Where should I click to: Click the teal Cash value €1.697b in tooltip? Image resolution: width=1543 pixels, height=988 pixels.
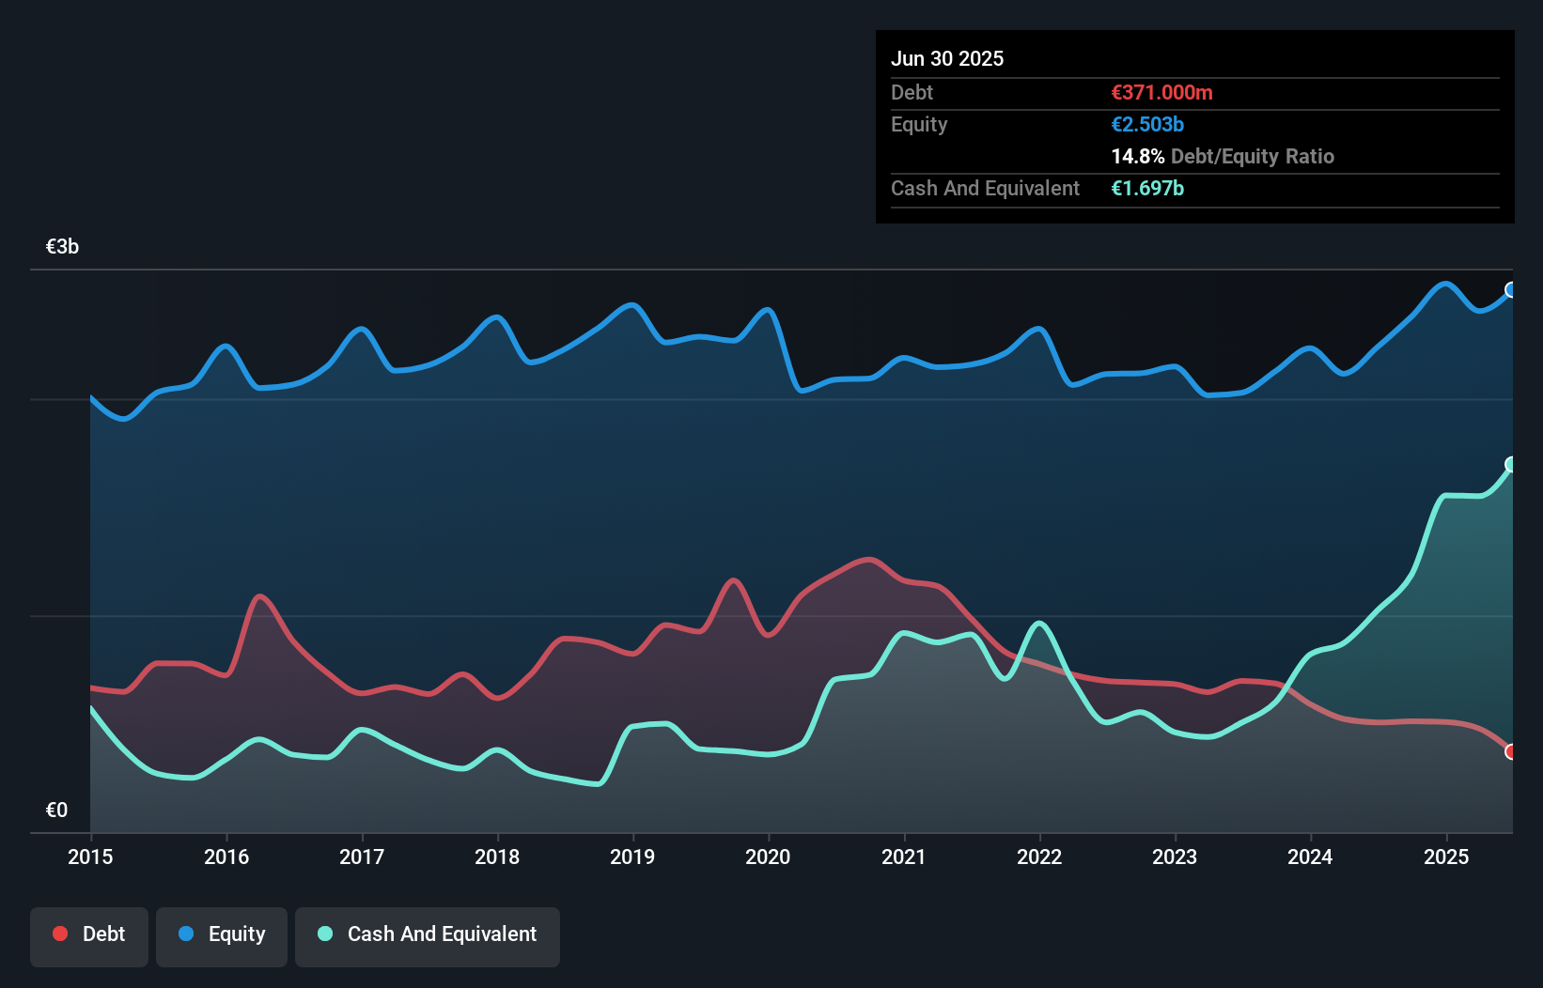point(1147,189)
